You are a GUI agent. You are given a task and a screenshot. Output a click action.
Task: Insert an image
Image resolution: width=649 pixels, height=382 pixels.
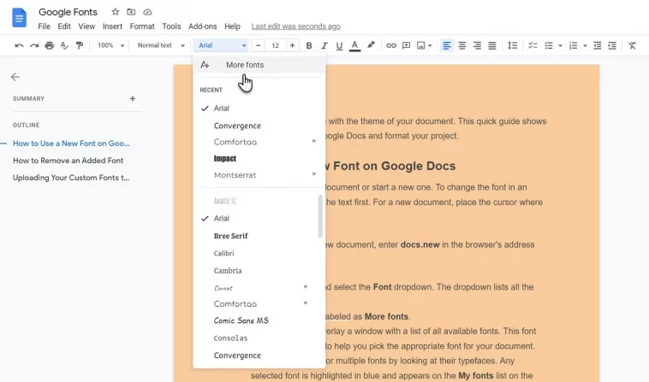tap(421, 45)
